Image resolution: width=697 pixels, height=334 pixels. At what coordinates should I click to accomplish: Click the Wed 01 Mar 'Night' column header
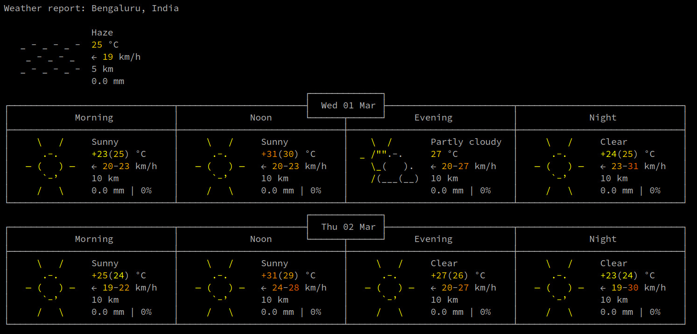pyautogui.click(x=603, y=118)
